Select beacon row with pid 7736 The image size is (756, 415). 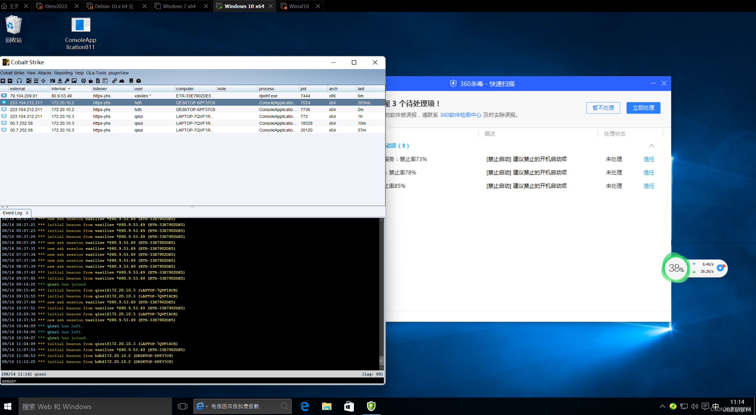[x=193, y=110]
